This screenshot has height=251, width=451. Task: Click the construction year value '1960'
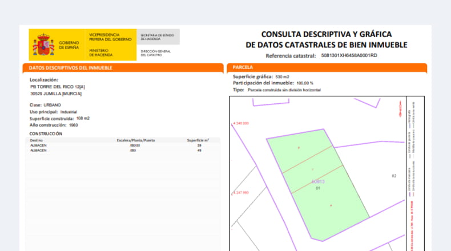click(73, 125)
